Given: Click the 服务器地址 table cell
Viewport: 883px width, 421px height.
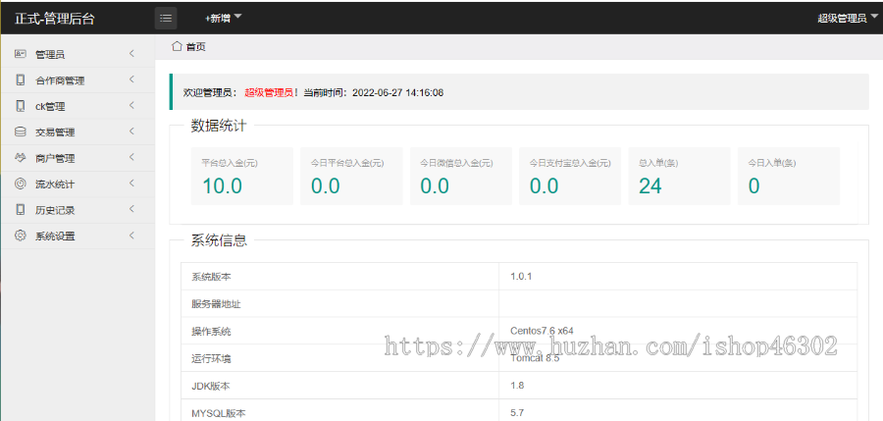Looking at the screenshot, I should 339,304.
